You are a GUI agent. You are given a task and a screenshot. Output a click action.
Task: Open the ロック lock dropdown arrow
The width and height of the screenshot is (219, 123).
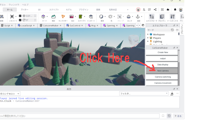(132, 17)
